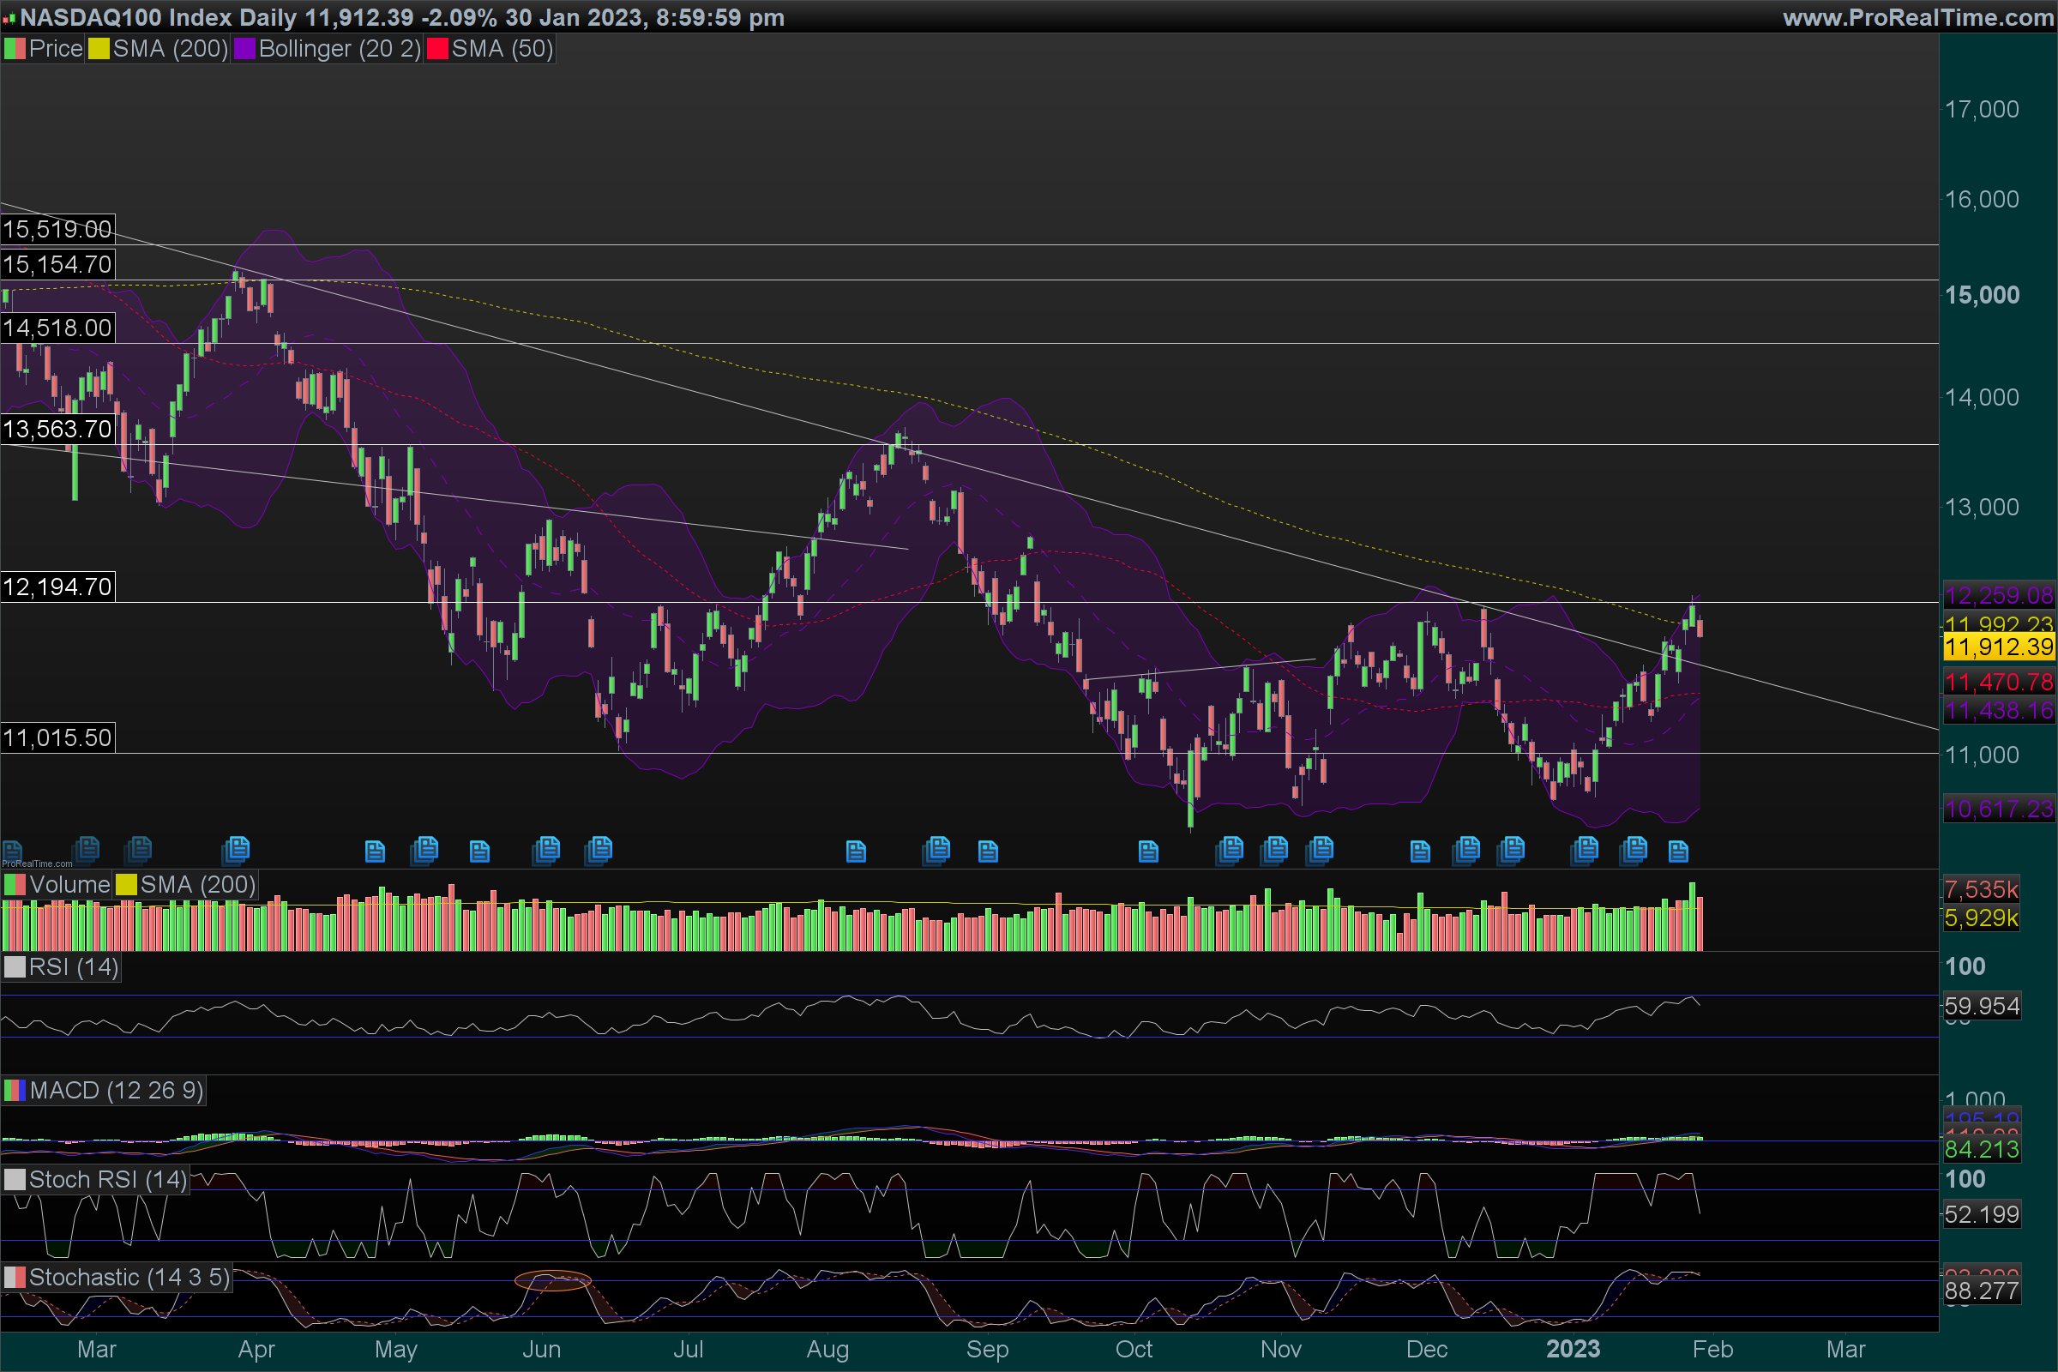The height and width of the screenshot is (1372, 2058).
Task: Open news icon just left of May
Action: [375, 851]
